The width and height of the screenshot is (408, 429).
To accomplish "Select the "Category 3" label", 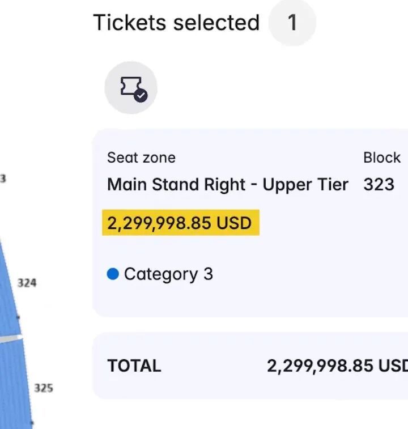I will coord(168,274).
